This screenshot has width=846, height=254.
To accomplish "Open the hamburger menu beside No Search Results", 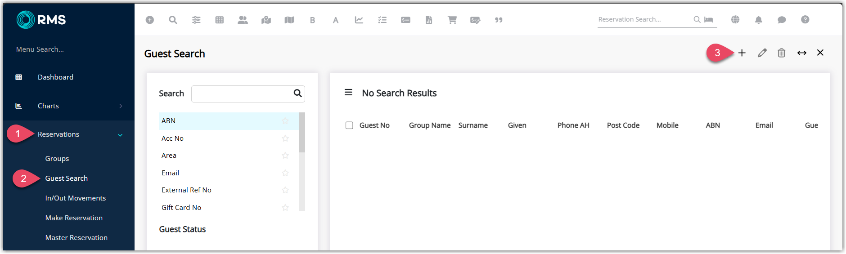I will pos(348,93).
